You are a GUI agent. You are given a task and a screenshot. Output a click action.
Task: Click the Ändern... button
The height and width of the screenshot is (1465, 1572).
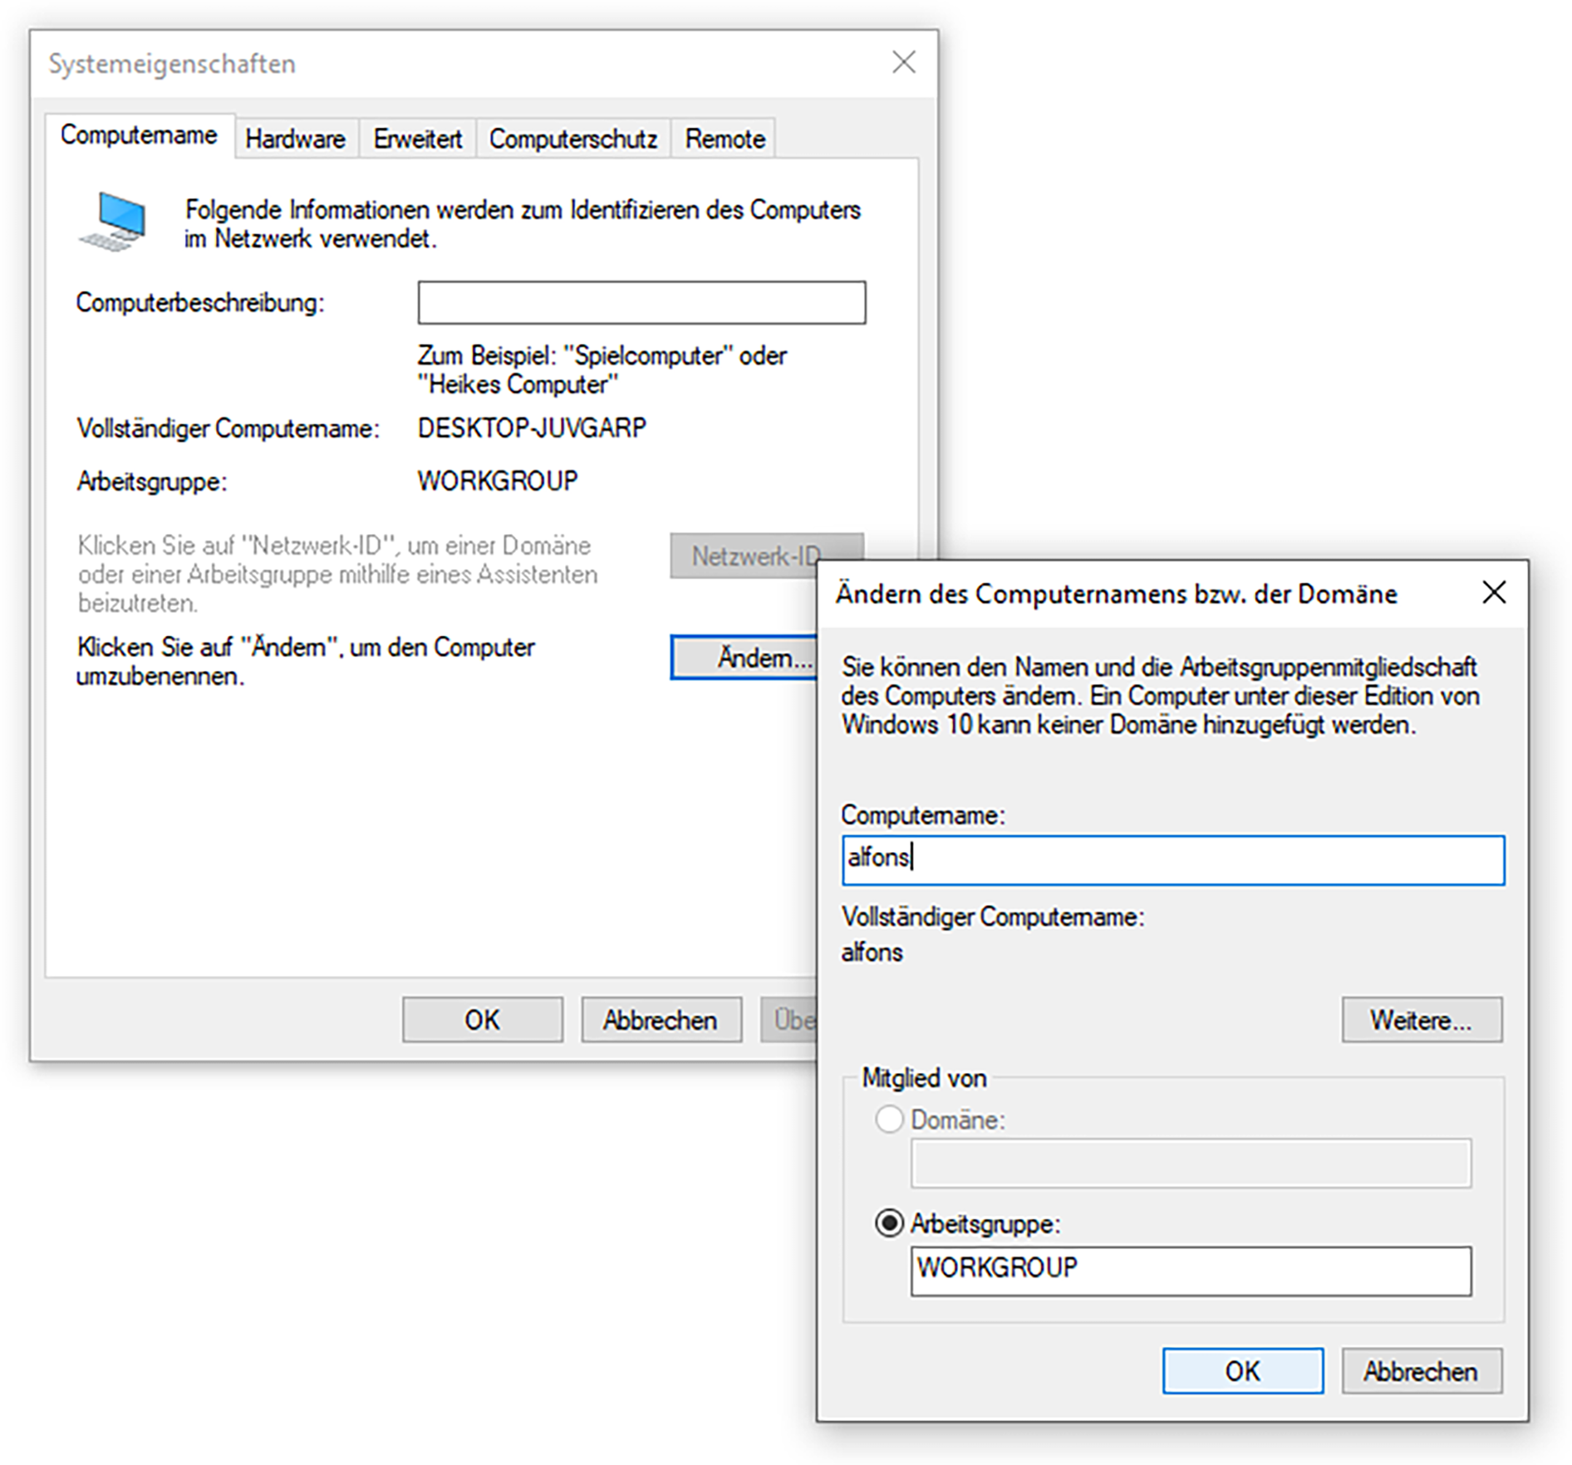point(743,658)
